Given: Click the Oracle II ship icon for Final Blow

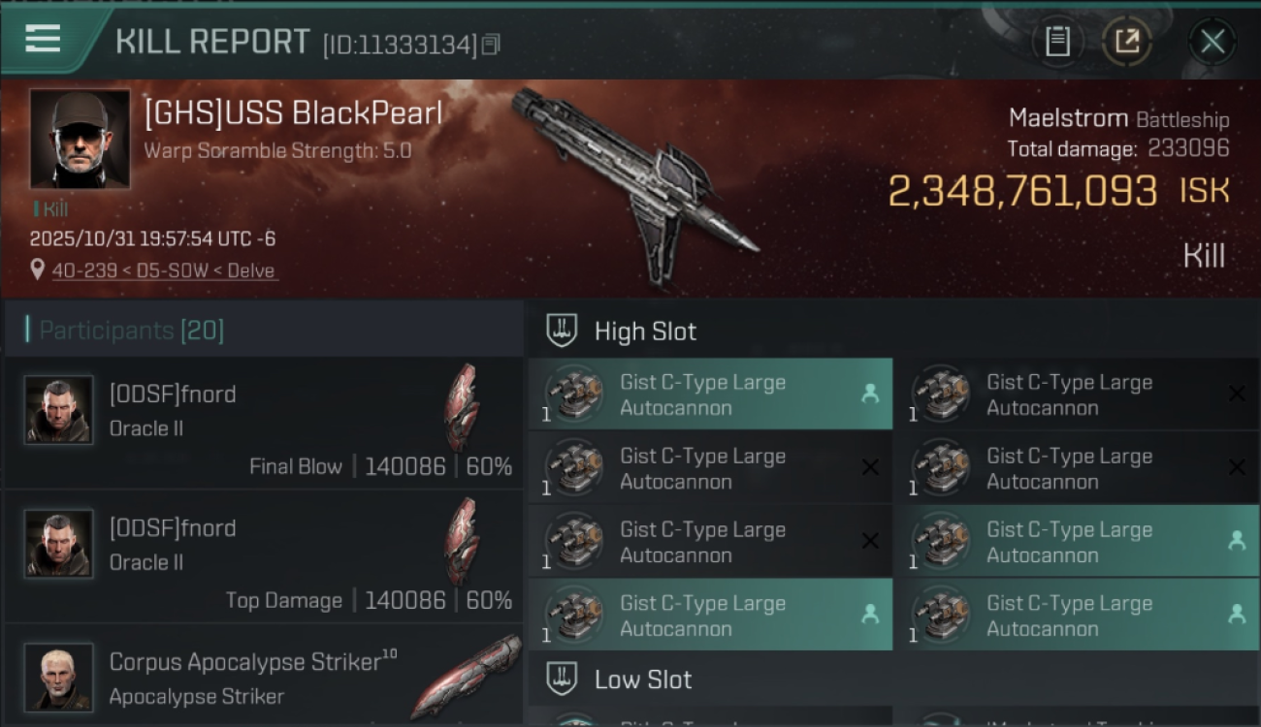Looking at the screenshot, I should [462, 407].
